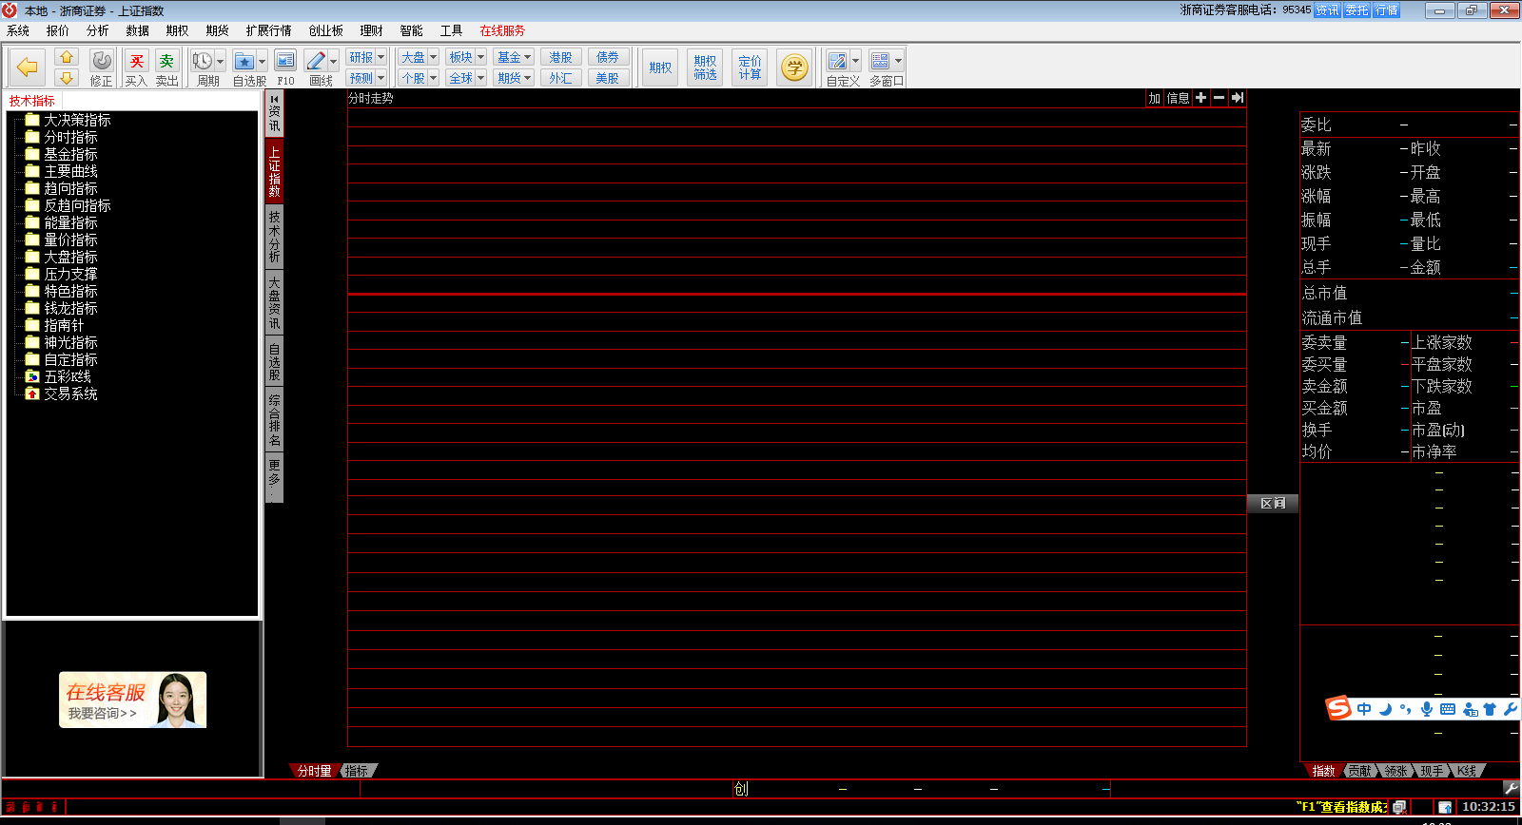Click the gold 学 learning icon
This screenshot has height=825, width=1522.
pos(794,67)
